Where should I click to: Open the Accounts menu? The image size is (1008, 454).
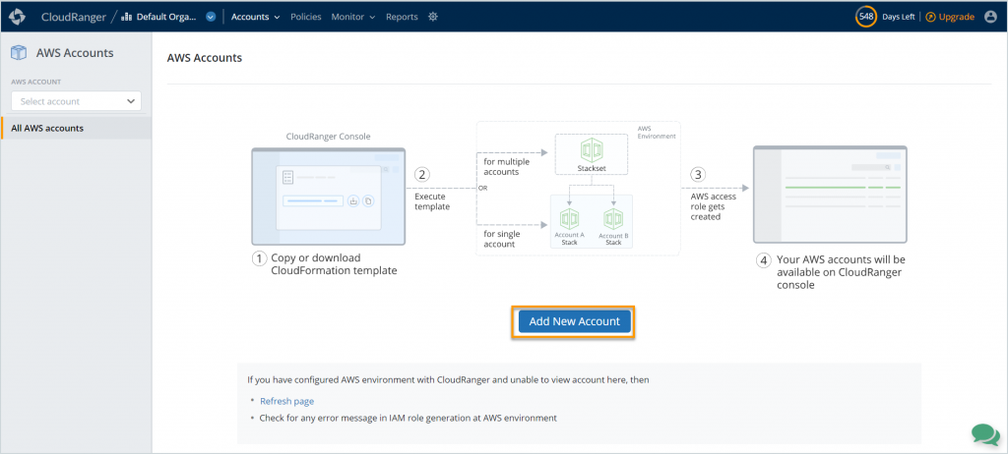(255, 17)
